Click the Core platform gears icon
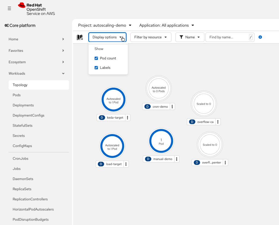The width and height of the screenshot is (279, 225). [x=7, y=25]
